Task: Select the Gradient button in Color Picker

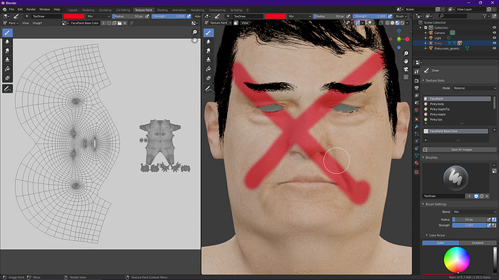Action: [x=478, y=243]
